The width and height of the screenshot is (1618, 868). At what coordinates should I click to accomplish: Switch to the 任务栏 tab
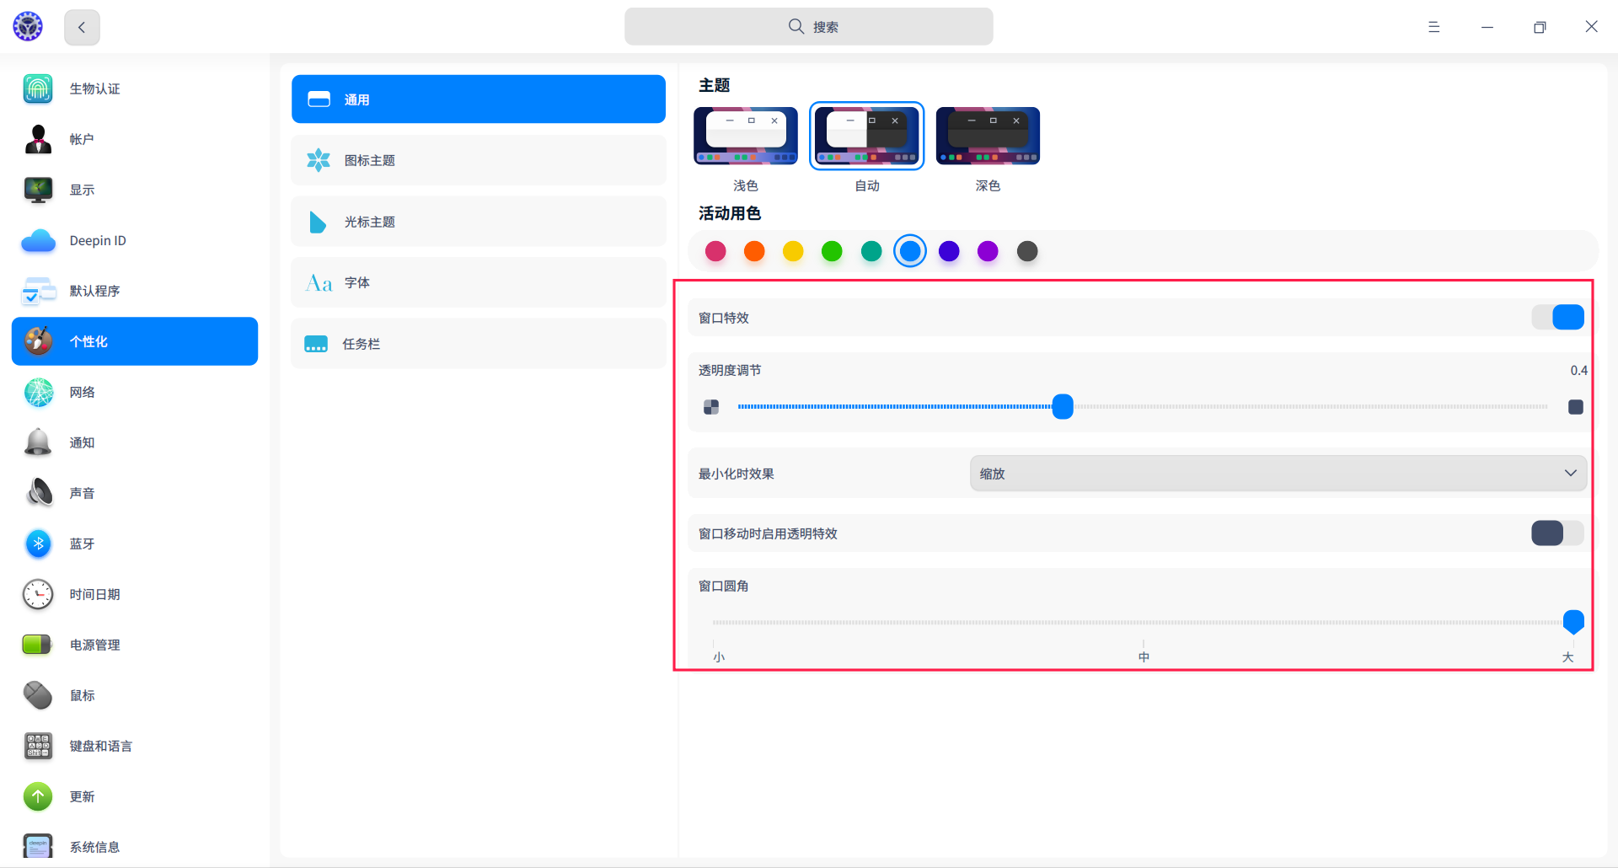[x=478, y=343]
